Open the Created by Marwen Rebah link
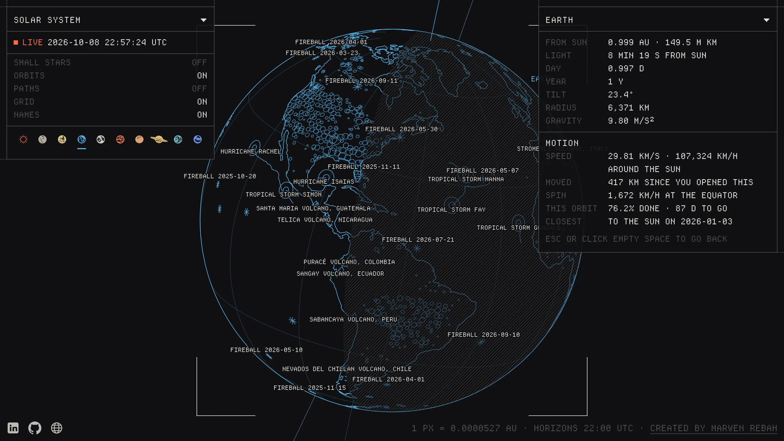 coord(714,428)
